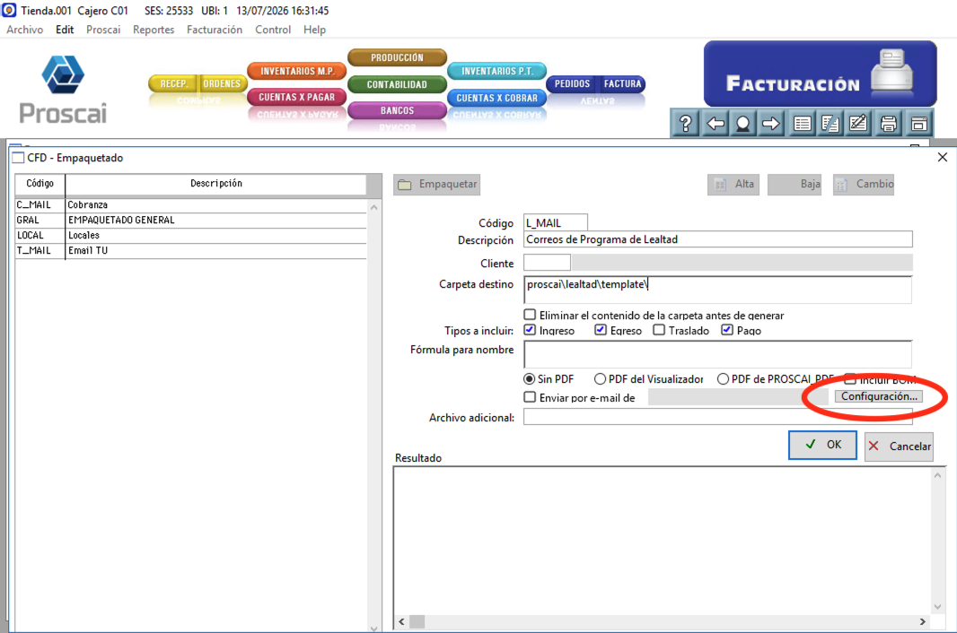This screenshot has height=633, width=957.
Task: Click the window layout toolbar icon
Action: coord(918,124)
